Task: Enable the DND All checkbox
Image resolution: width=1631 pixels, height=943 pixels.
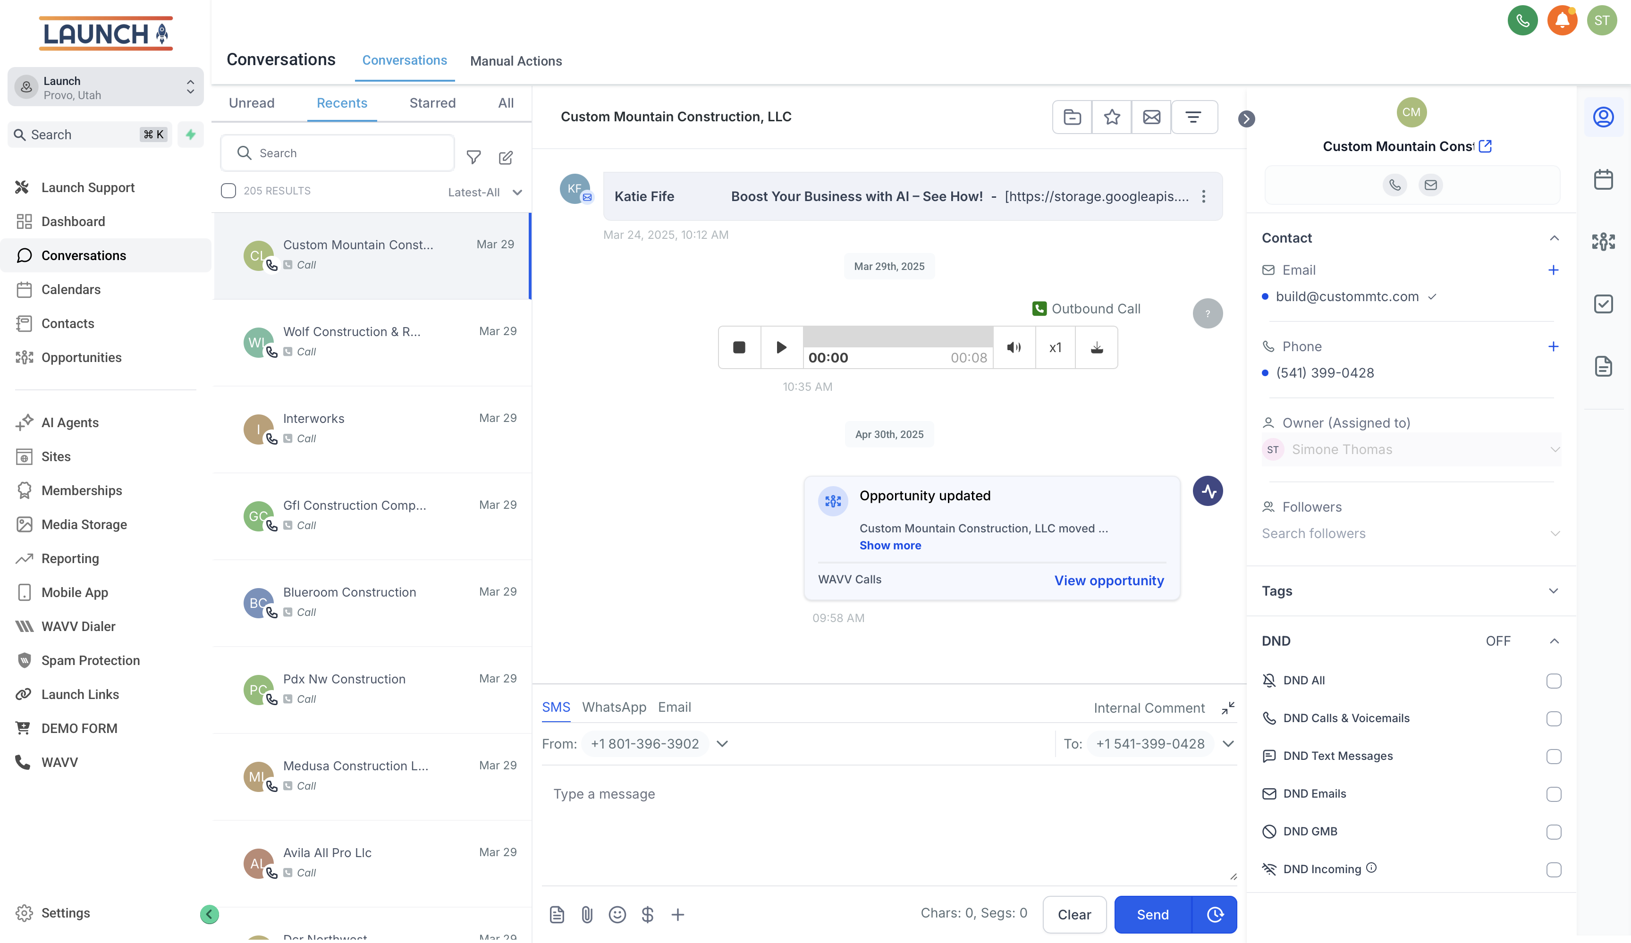Action: click(1553, 681)
